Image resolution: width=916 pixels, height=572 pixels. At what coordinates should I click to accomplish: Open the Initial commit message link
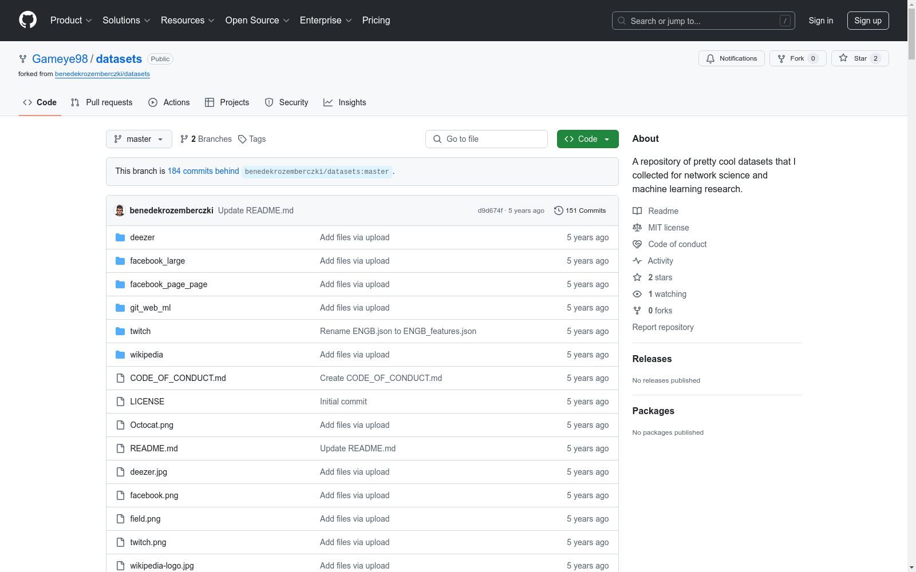[x=343, y=402]
